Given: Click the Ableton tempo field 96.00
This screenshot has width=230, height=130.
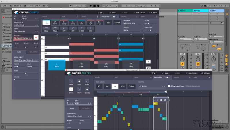Looking at the screenshot, I should (x=16, y=6).
